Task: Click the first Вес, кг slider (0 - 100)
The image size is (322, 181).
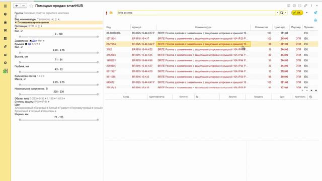Action: (59, 37)
